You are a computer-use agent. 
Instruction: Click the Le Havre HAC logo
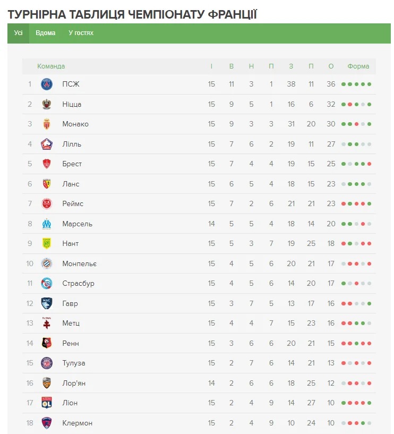(x=47, y=303)
